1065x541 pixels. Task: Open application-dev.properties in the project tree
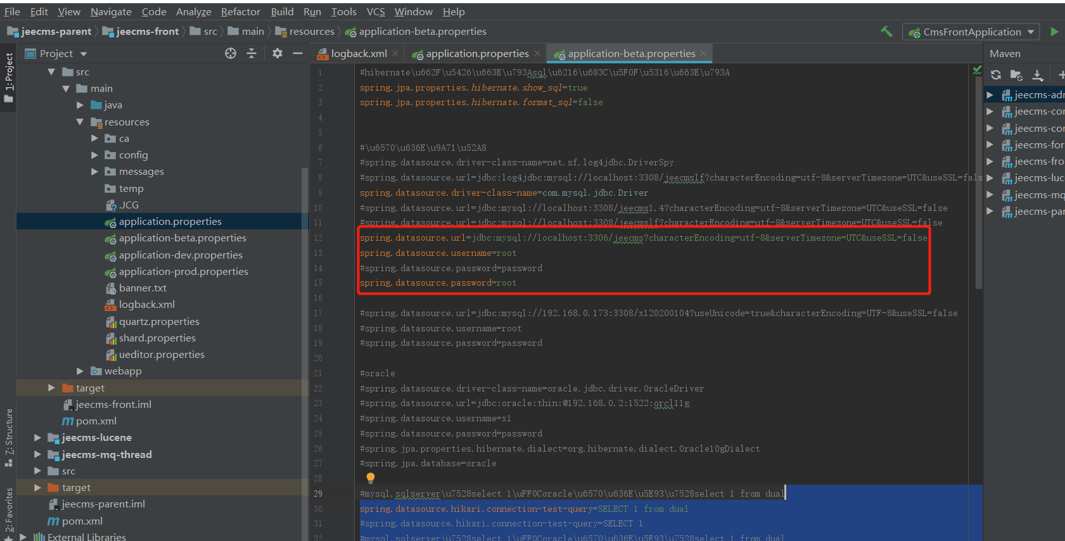click(181, 255)
